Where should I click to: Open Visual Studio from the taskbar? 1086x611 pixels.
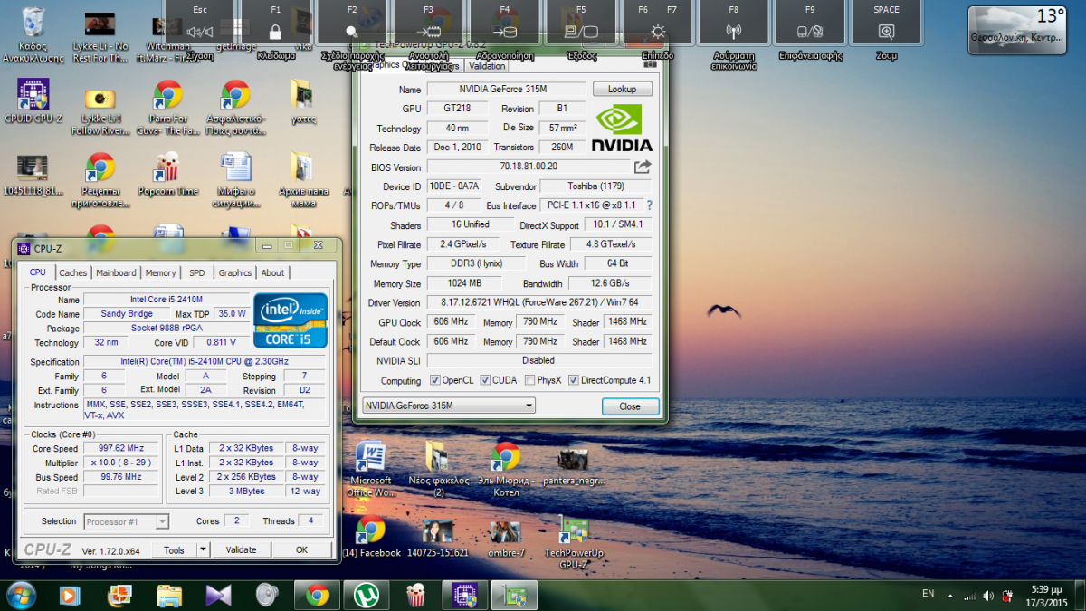point(217,595)
